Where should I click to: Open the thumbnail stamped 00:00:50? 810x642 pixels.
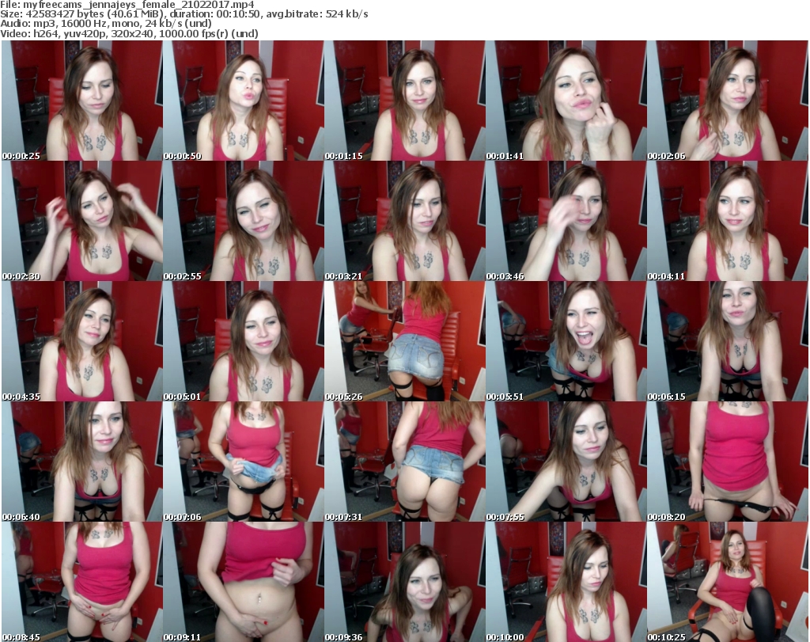[244, 101]
